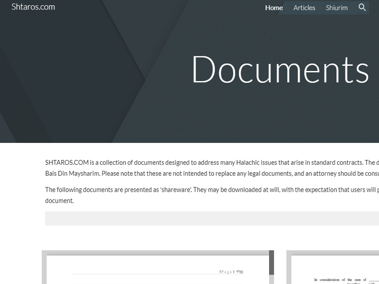Viewport: 379px width, 284px height.
Task: Click the scrollbar track below the thumb
Action: [x=271, y=280]
